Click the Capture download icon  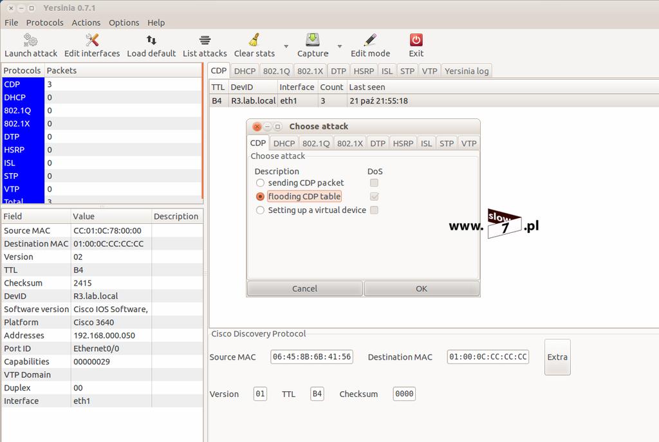pos(313,40)
